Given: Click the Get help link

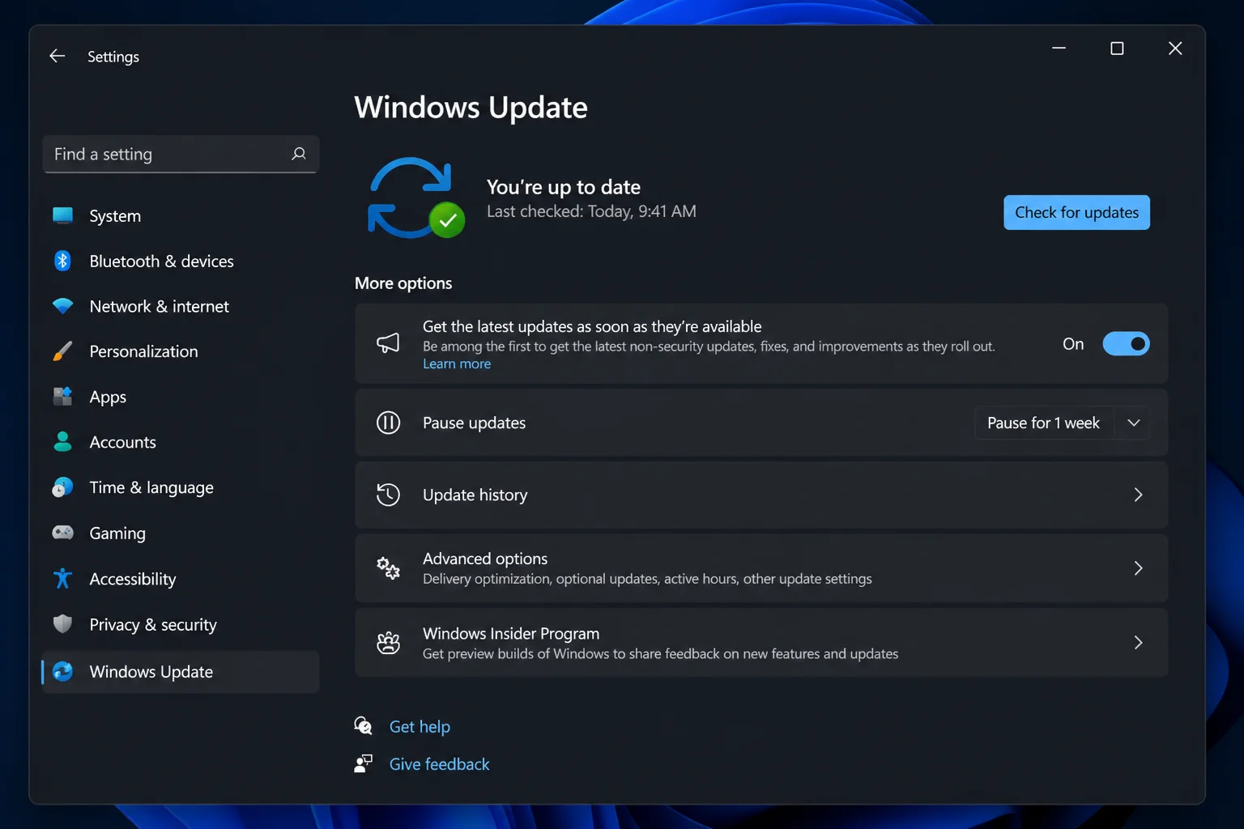Looking at the screenshot, I should (x=420, y=727).
